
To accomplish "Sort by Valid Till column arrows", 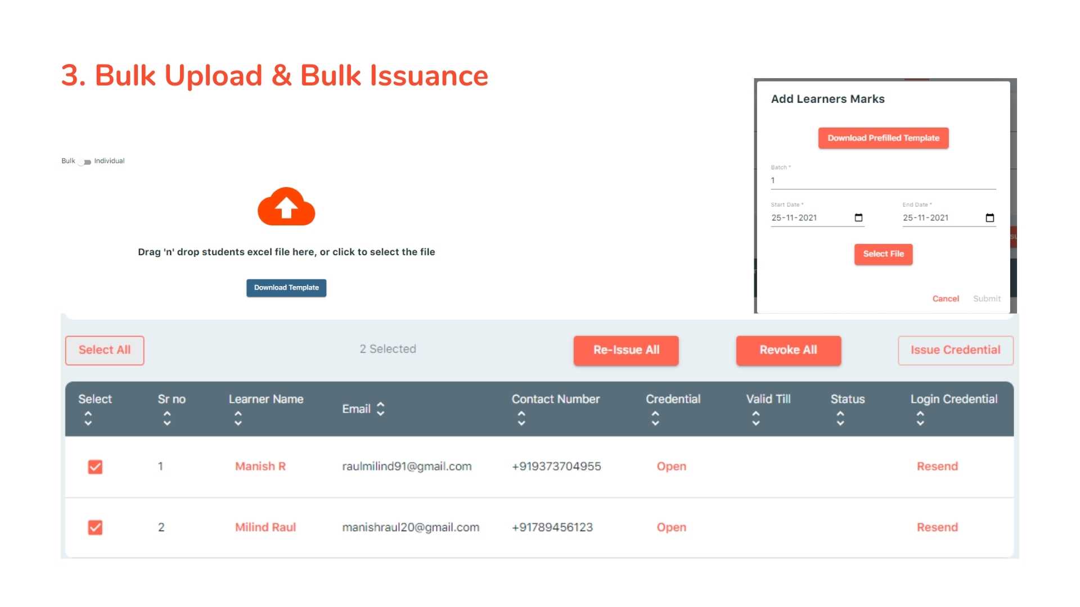I will (756, 418).
